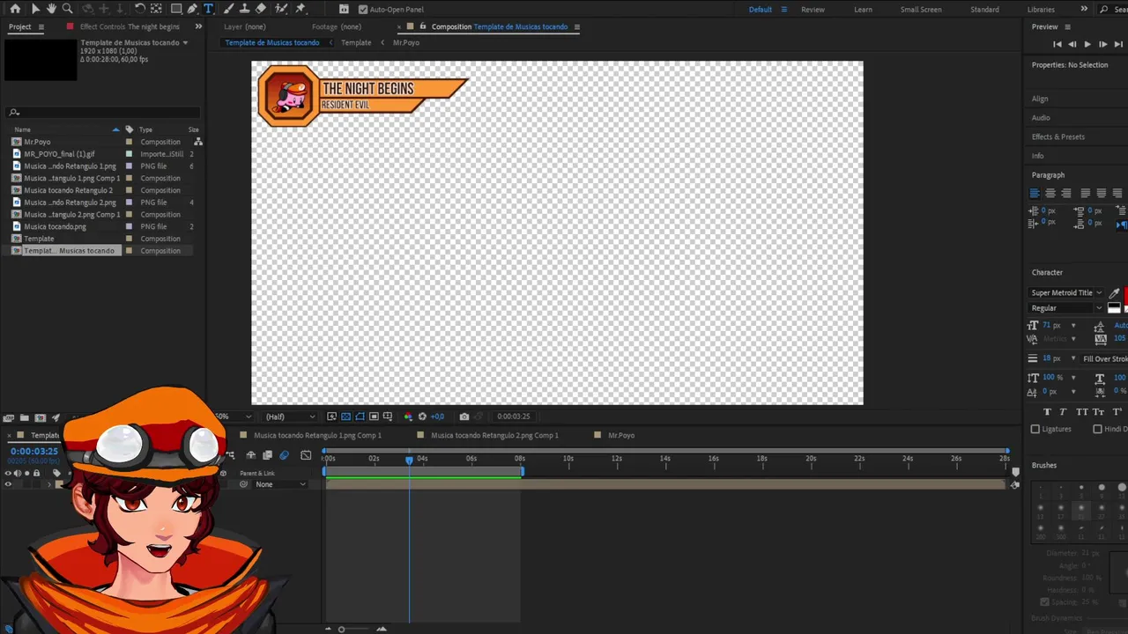
Task: Skip to first frame in Preview
Action: [1057, 44]
